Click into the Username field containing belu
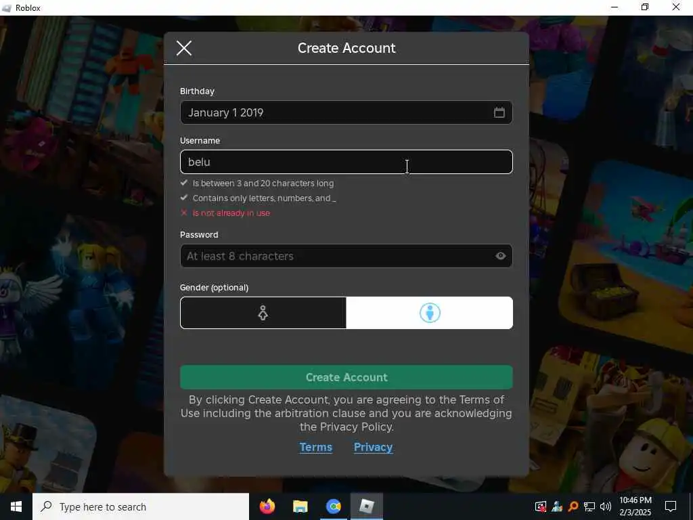Image resolution: width=693 pixels, height=520 pixels. point(346,162)
